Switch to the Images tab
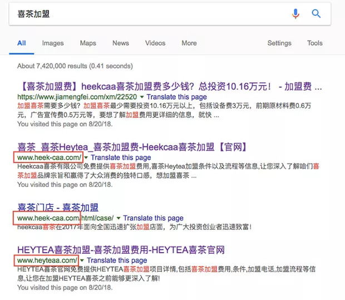The image size is (345, 300). tap(53, 43)
